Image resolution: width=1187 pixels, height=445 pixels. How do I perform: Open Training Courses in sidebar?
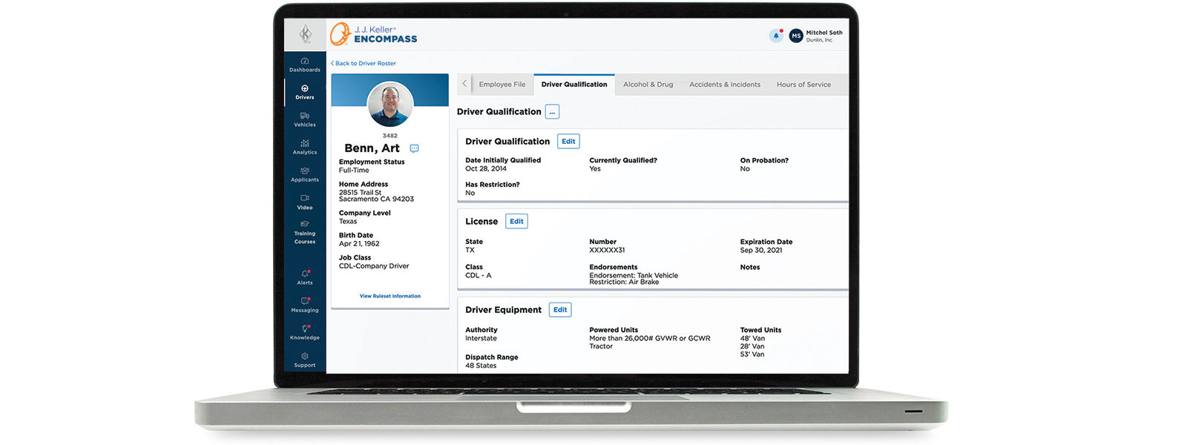pos(304,231)
